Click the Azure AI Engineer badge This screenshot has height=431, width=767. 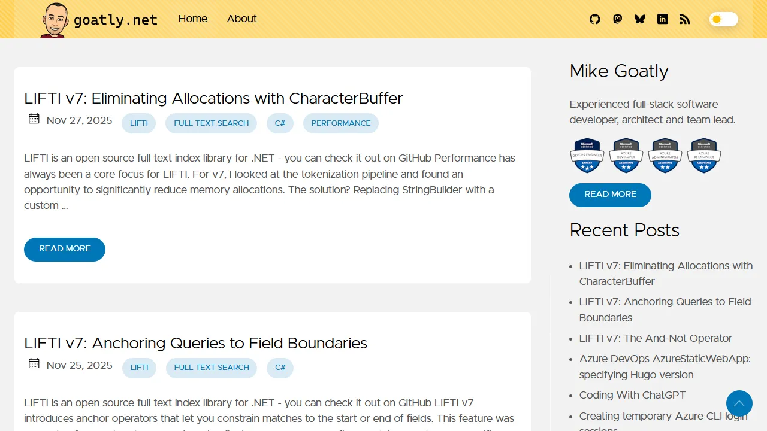pyautogui.click(x=704, y=156)
